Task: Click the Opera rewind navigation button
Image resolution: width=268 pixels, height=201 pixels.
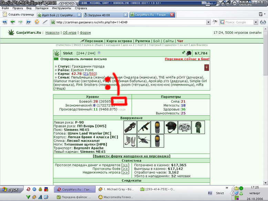Action: 4,22
